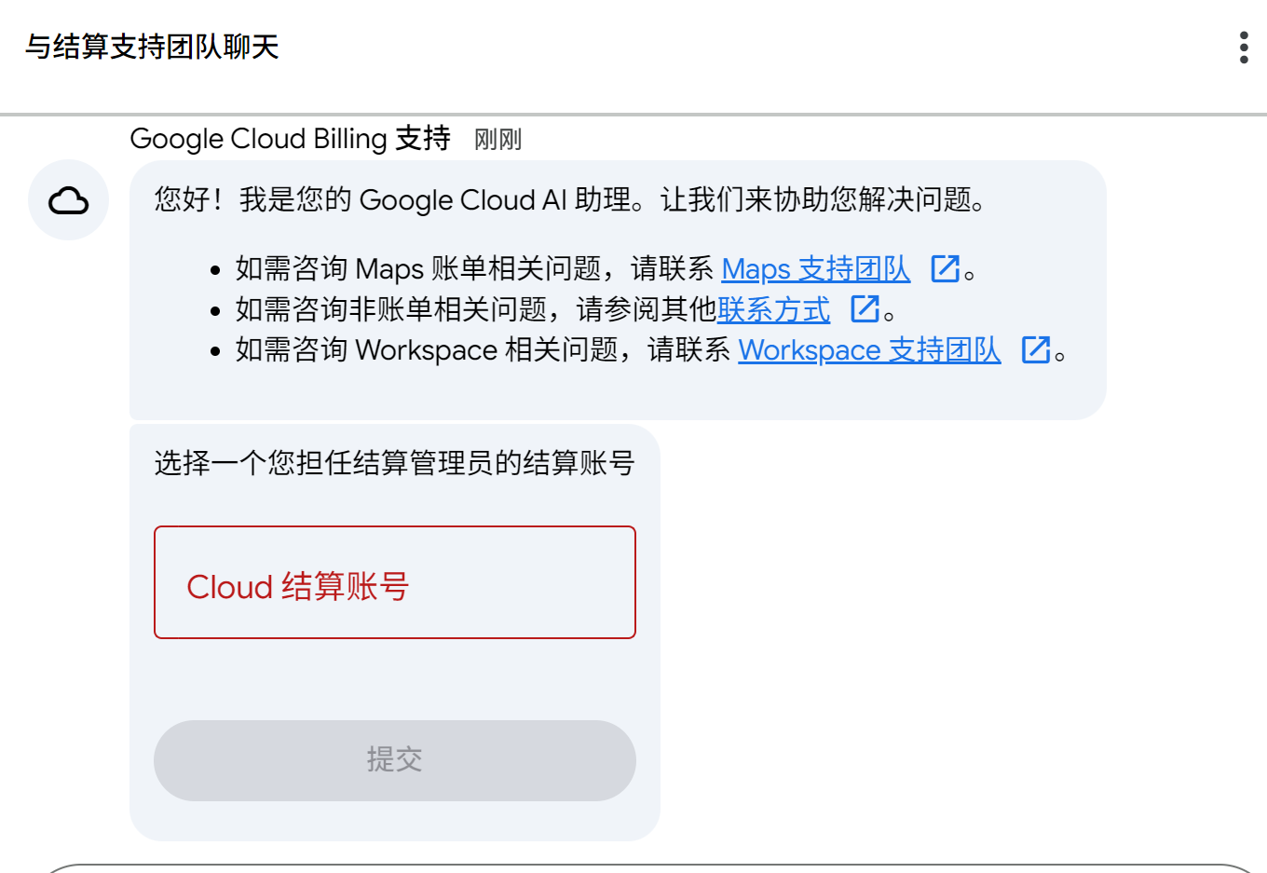Click the 与结算支持团队聊天 header title
This screenshot has width=1267, height=873.
[x=152, y=47]
